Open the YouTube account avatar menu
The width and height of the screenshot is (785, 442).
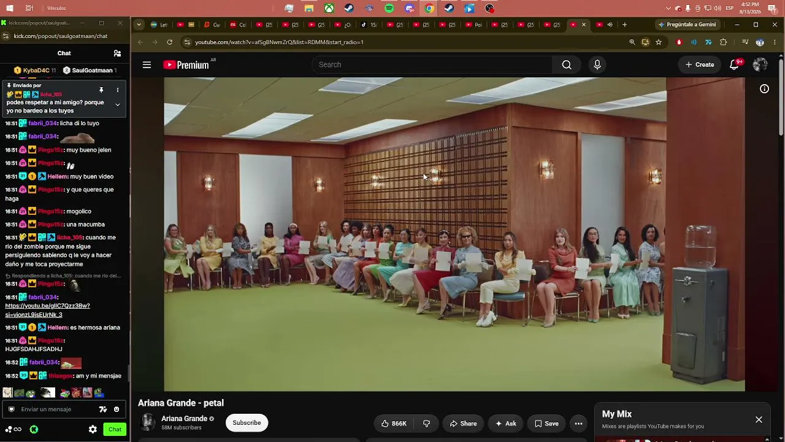(x=760, y=64)
